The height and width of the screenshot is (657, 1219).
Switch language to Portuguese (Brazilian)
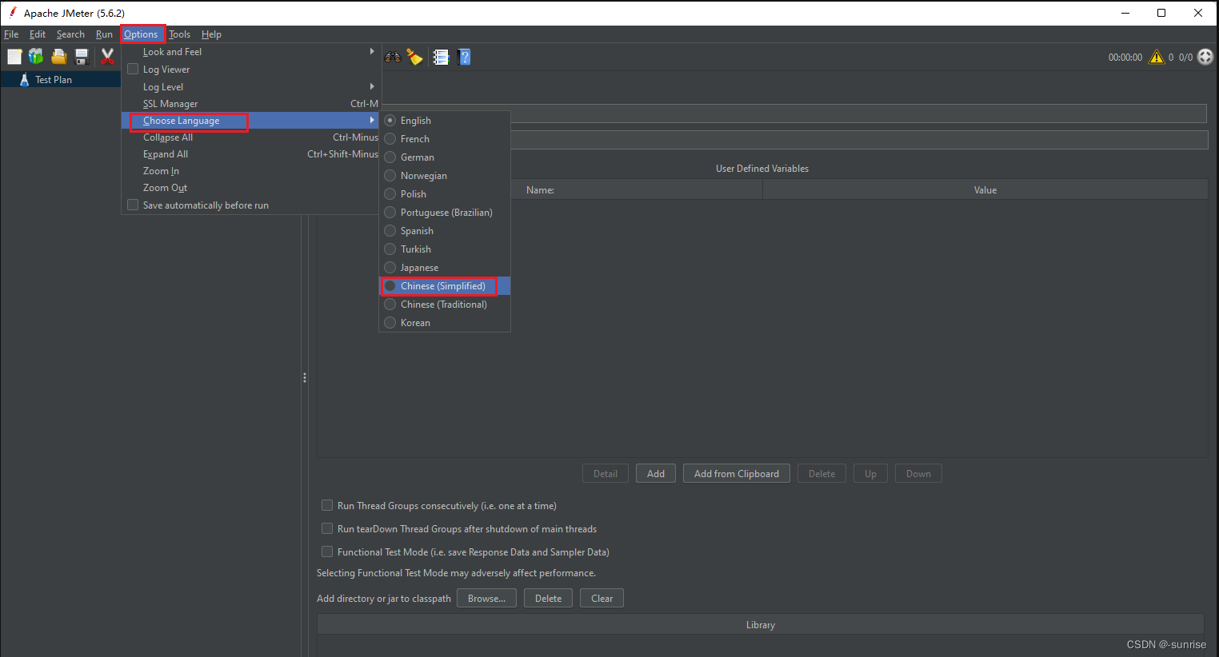coord(445,213)
